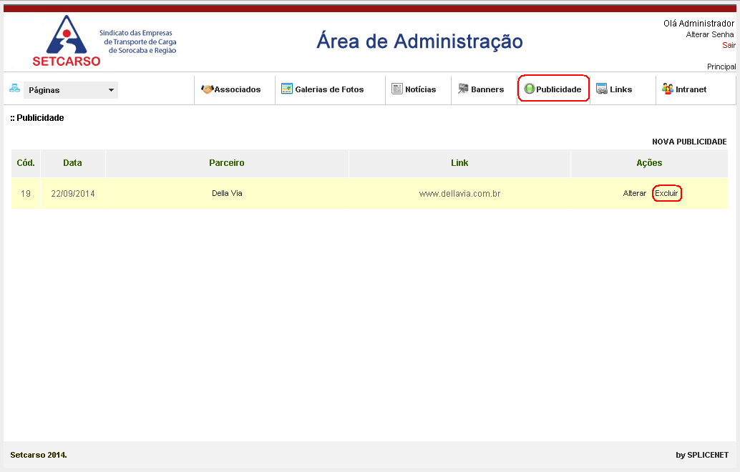The image size is (740, 472).
Task: Click the Ações column header
Action: pyautogui.click(x=649, y=163)
